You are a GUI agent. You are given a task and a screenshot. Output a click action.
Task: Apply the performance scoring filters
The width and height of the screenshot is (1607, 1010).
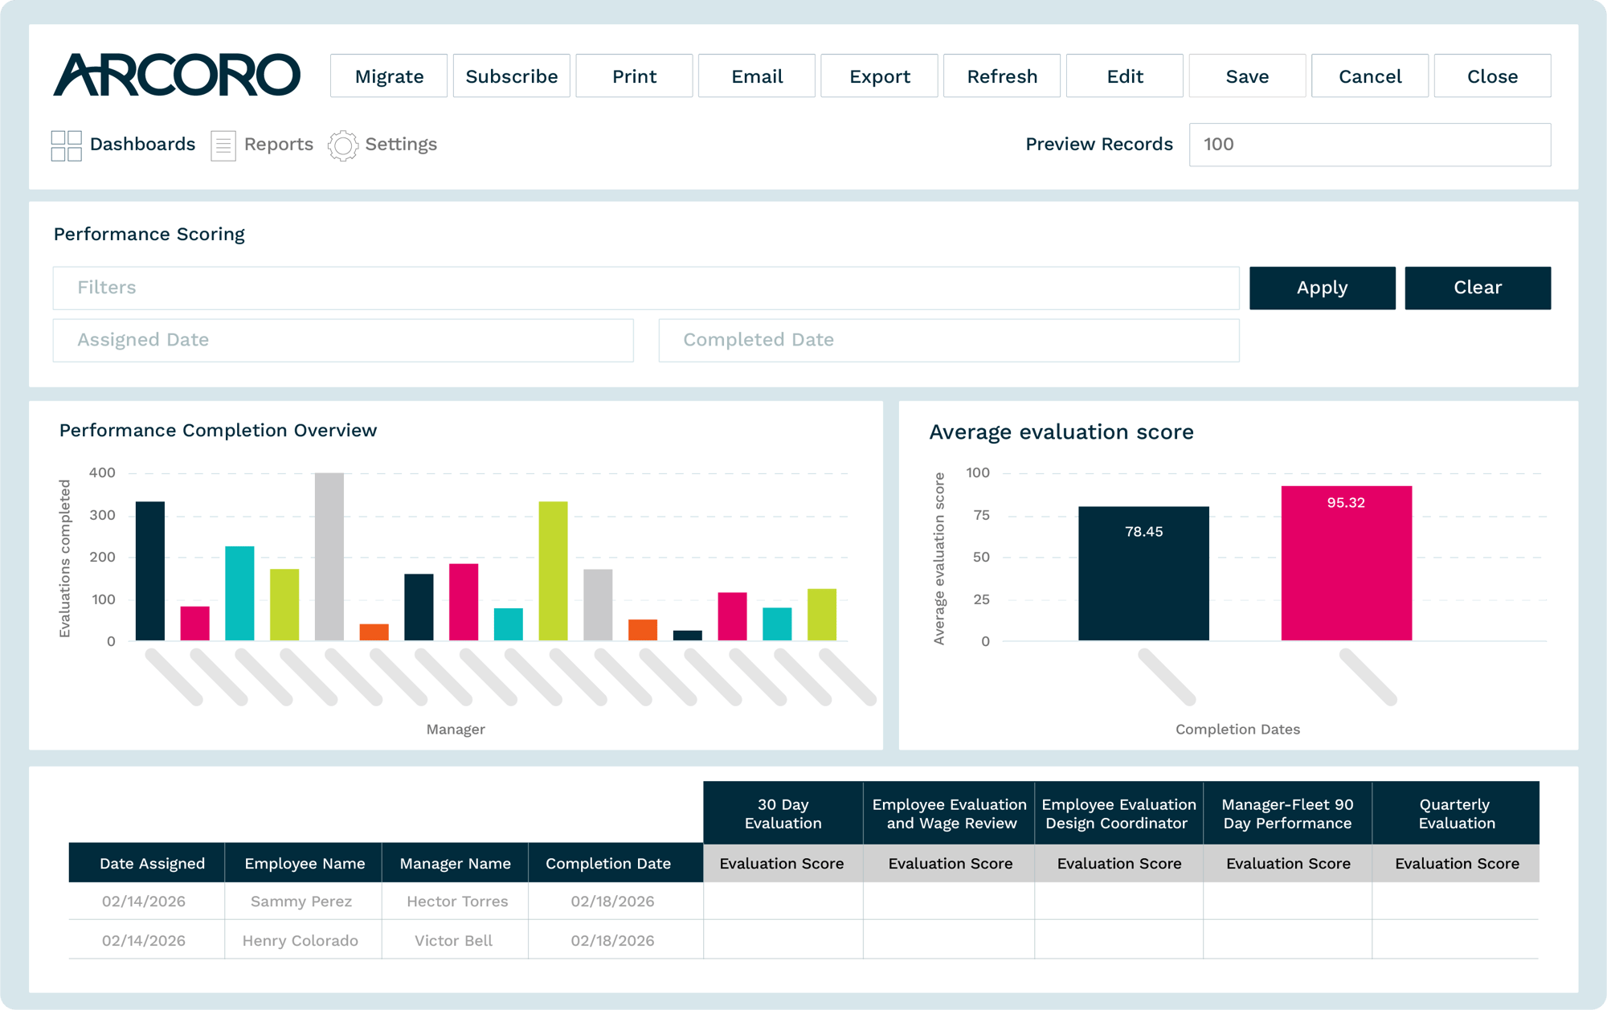click(x=1323, y=288)
